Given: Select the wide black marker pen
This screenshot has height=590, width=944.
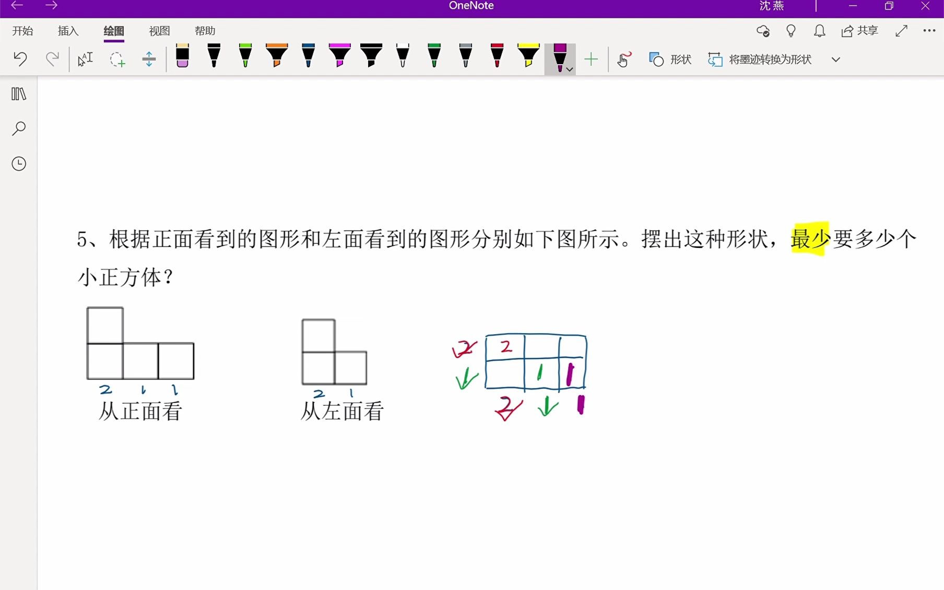Looking at the screenshot, I should coord(371,55).
